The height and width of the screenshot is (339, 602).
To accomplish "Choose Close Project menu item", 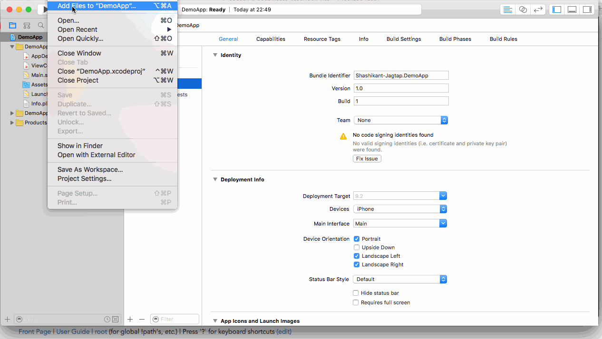I will (112, 80).
